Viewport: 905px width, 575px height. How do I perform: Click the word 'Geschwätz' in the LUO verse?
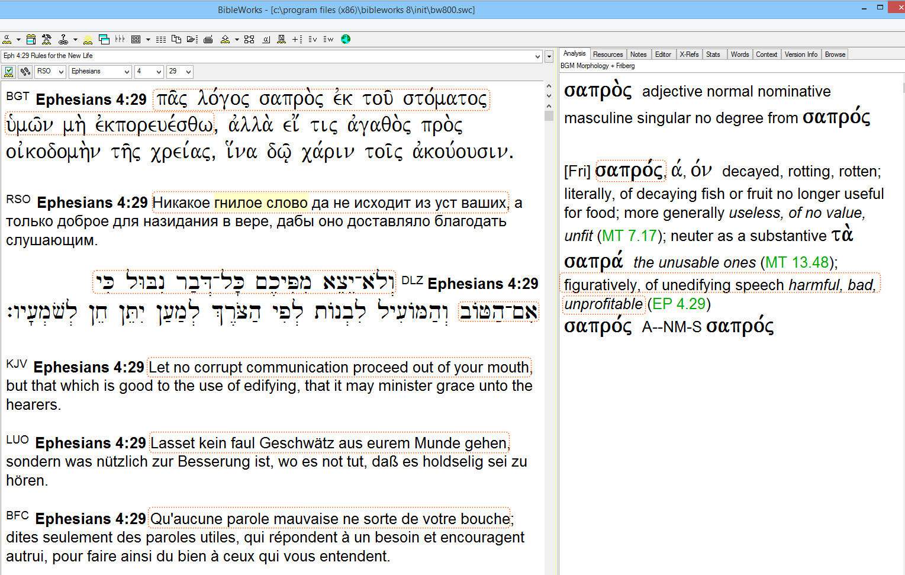[x=297, y=444]
